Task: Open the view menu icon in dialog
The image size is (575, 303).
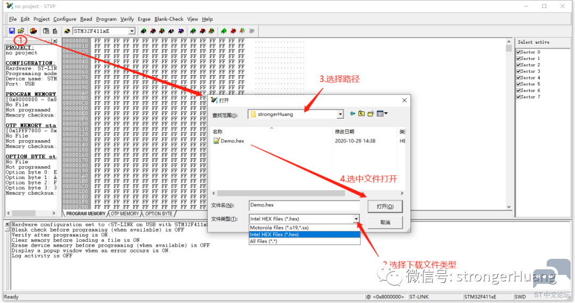Action: tap(382, 114)
